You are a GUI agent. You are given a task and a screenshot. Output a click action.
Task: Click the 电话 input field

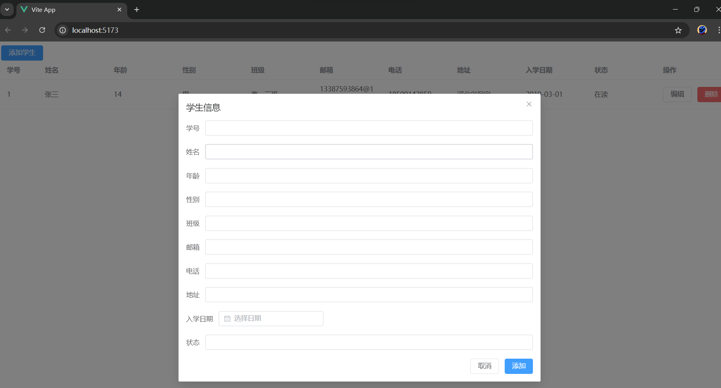pos(369,271)
